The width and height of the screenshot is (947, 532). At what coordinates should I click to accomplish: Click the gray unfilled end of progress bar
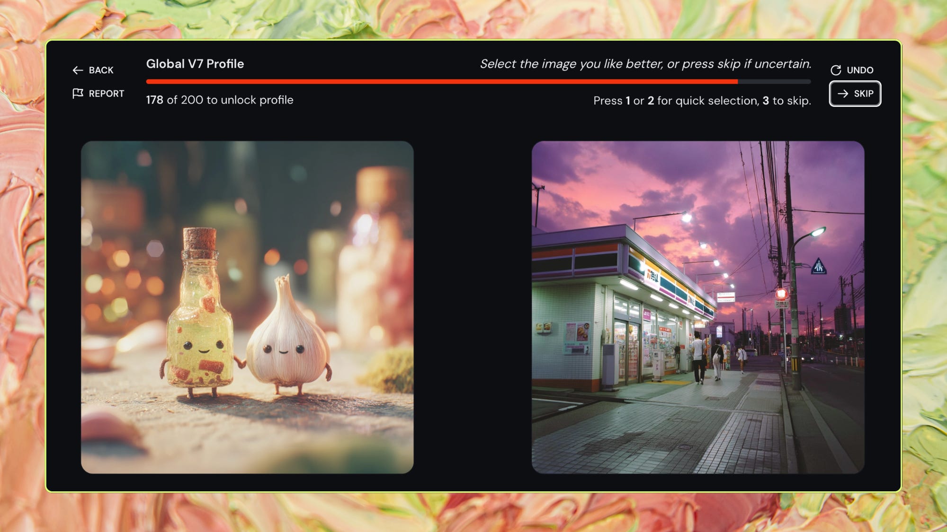(x=774, y=82)
